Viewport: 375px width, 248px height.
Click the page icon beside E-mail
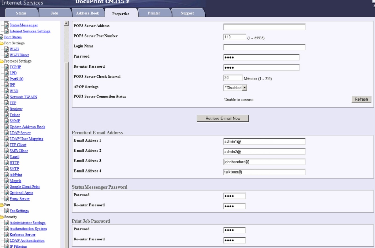7,157
